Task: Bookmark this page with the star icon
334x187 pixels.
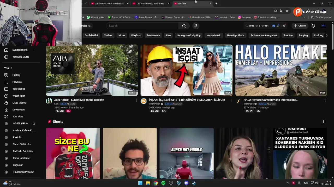Action: click(x=287, y=11)
